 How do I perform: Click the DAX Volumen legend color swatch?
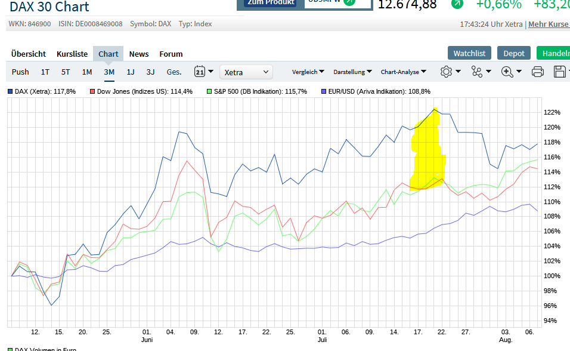[x=10, y=350]
